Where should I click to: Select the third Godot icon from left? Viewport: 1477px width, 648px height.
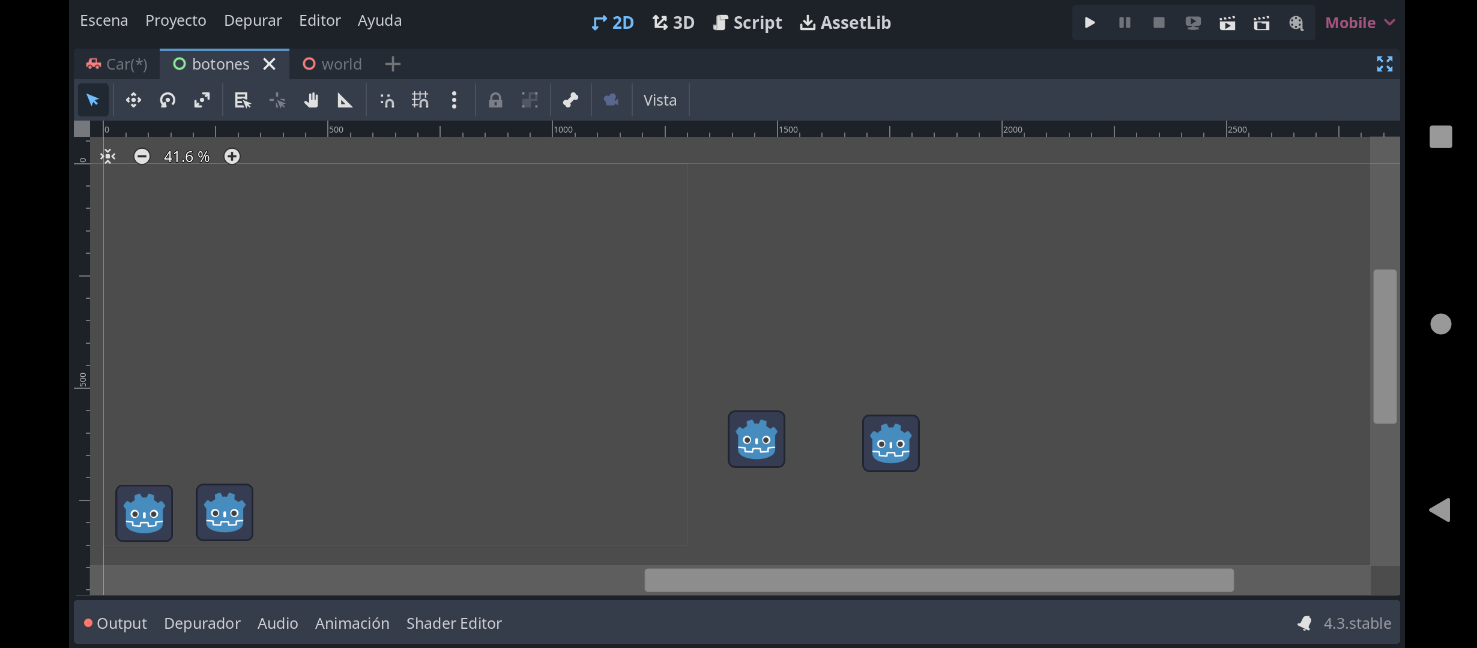(x=757, y=439)
